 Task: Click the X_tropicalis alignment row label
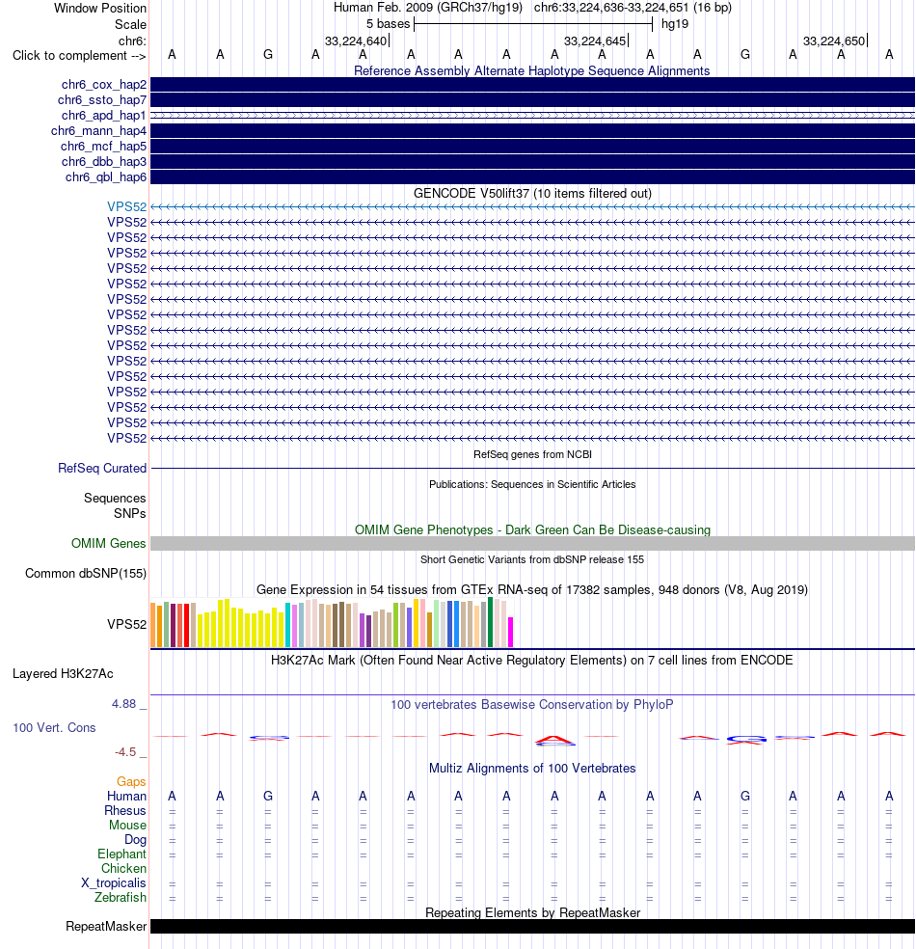(x=114, y=883)
